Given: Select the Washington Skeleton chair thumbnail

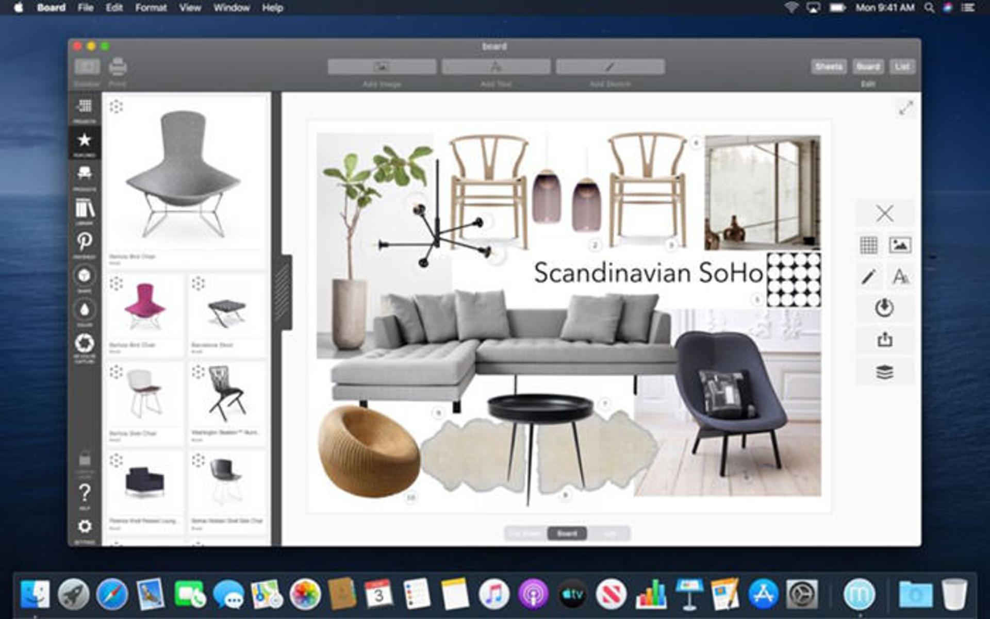Looking at the screenshot, I should [227, 393].
